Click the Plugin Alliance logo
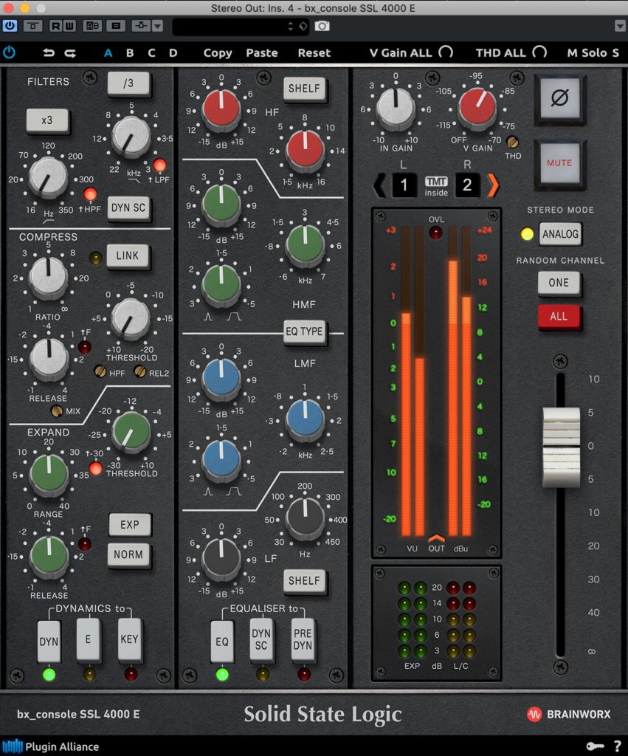628x756 pixels. [x=50, y=746]
